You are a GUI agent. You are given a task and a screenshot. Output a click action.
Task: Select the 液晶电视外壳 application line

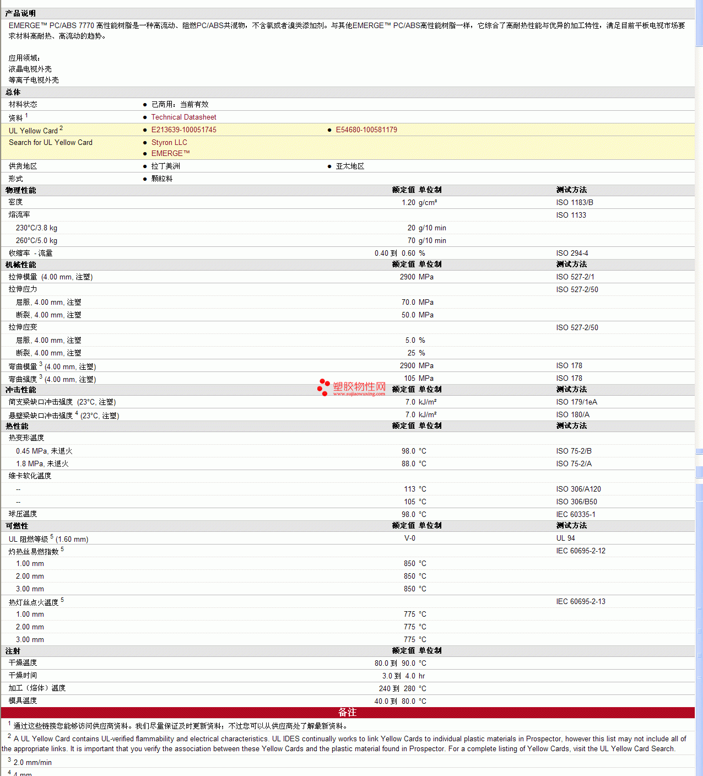pos(30,69)
